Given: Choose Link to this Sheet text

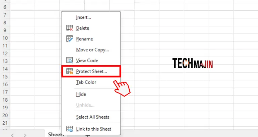Looking at the screenshot, I should pos(94,129).
